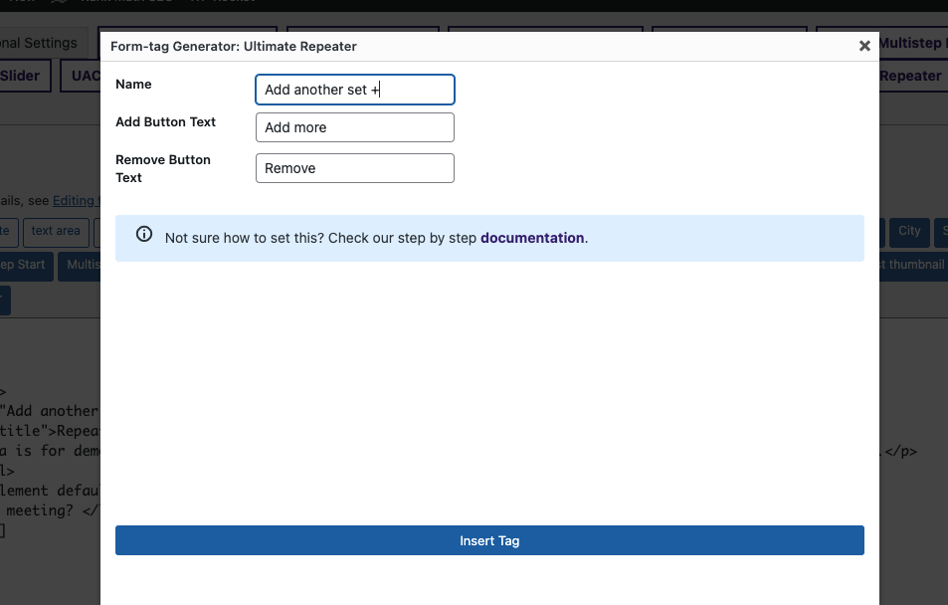Click the Insert Tag button
The width and height of the screenshot is (948, 605).
[x=489, y=540]
